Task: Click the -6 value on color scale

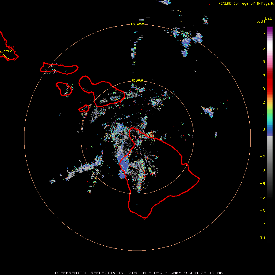Action: [x=262, y=211]
